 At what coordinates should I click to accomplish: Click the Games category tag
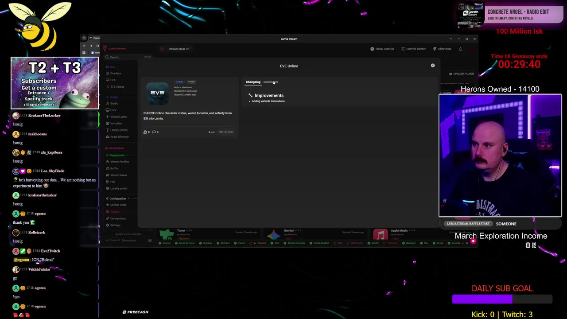coord(179,82)
